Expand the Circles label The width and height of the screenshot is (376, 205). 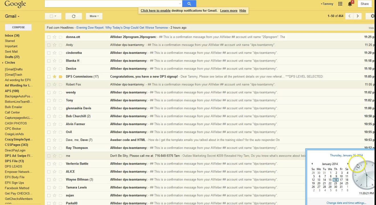(3, 63)
